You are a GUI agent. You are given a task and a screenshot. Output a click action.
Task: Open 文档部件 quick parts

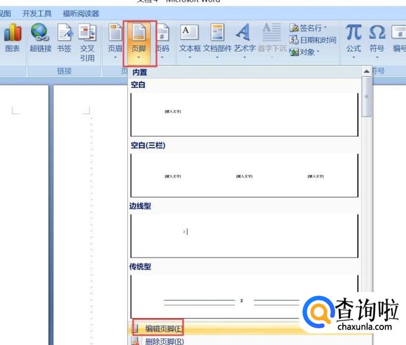(217, 42)
